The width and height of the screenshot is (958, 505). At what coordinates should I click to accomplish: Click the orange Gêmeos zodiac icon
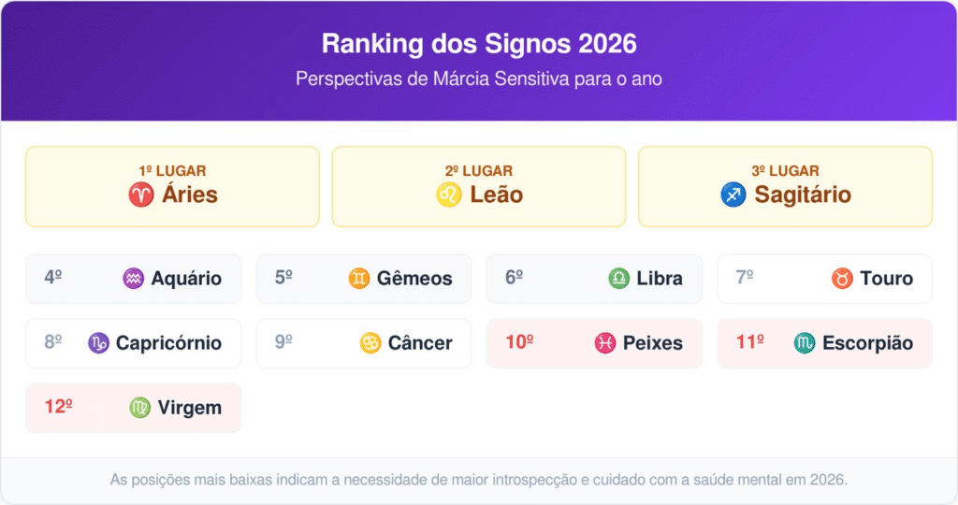tap(359, 279)
